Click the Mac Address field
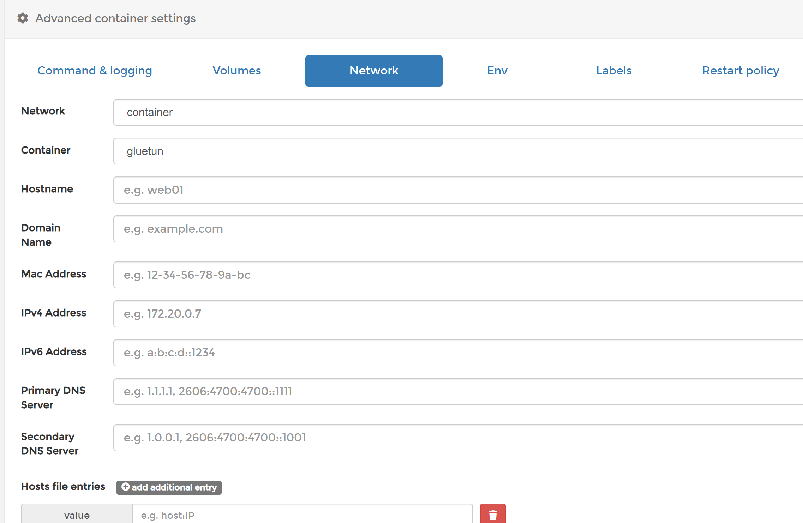The image size is (803, 523). [x=424, y=275]
